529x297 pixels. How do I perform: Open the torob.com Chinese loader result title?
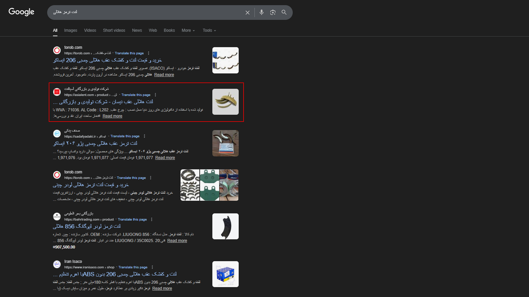click(x=91, y=185)
